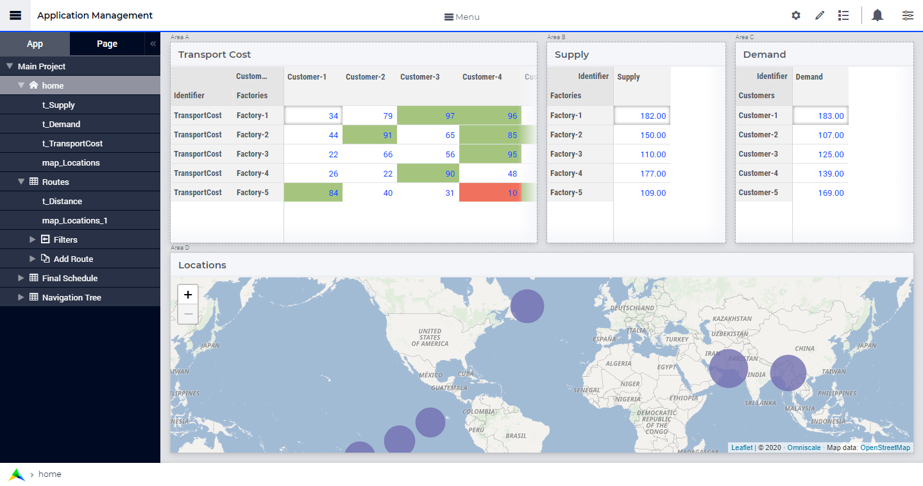Click the Demand widget title
This screenshot has width=923, height=486.
[x=765, y=55]
